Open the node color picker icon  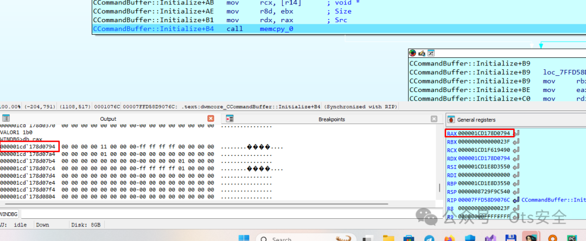click(x=412, y=54)
